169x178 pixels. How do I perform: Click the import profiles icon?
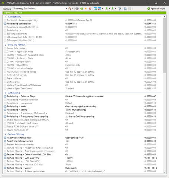pos(113,9)
